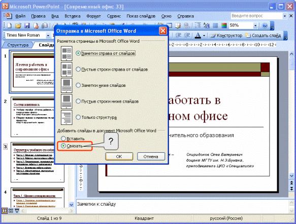Choose 'Пустые строки ниже слайдов' radio option
This screenshot has width=296, height=224.
point(78,101)
